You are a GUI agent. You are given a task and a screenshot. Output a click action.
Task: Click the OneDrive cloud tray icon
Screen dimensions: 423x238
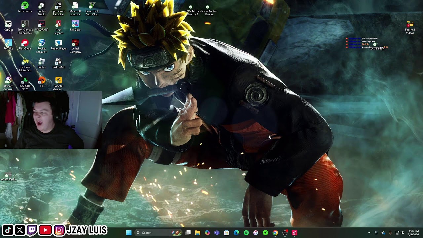(383, 233)
